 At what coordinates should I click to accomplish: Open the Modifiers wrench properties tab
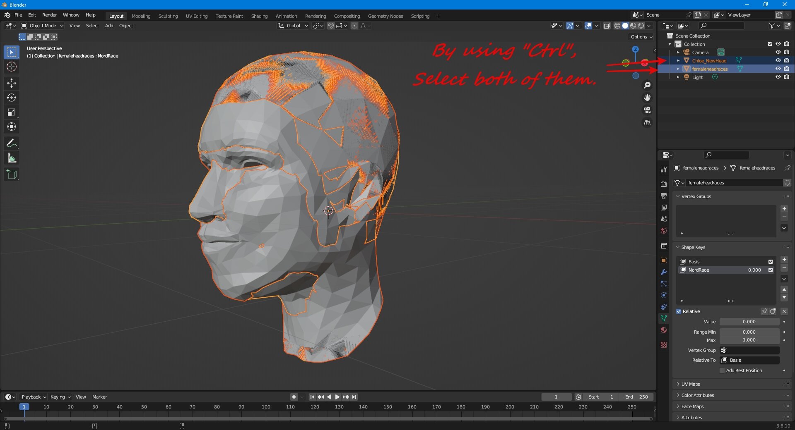[664, 272]
